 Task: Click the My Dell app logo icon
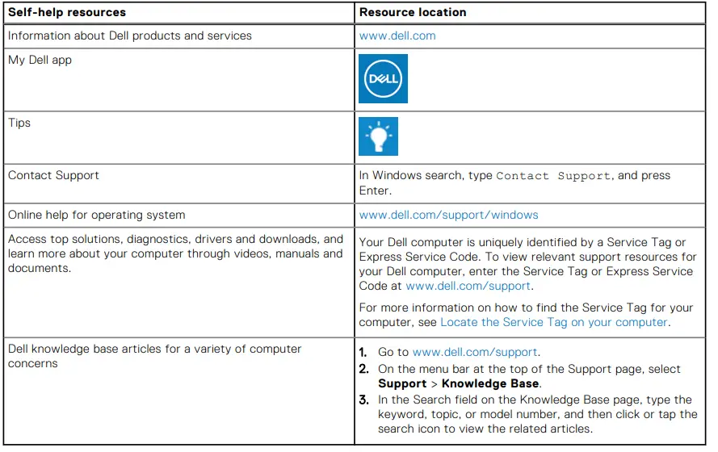[383, 79]
